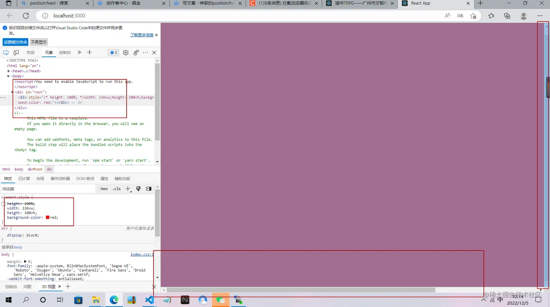
Task: Select div#root in the DOM breadcrumb
Action: 35,169
